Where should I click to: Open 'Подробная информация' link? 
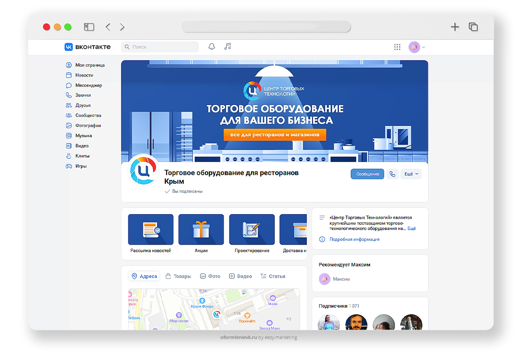coord(354,239)
